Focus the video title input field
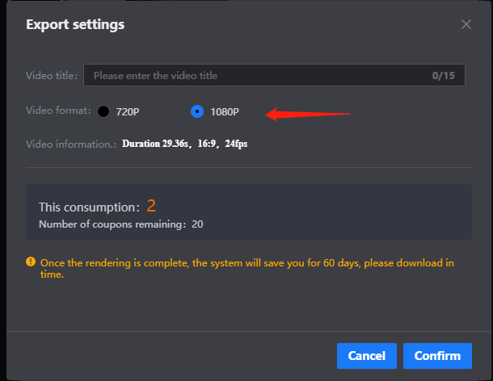 (274, 75)
